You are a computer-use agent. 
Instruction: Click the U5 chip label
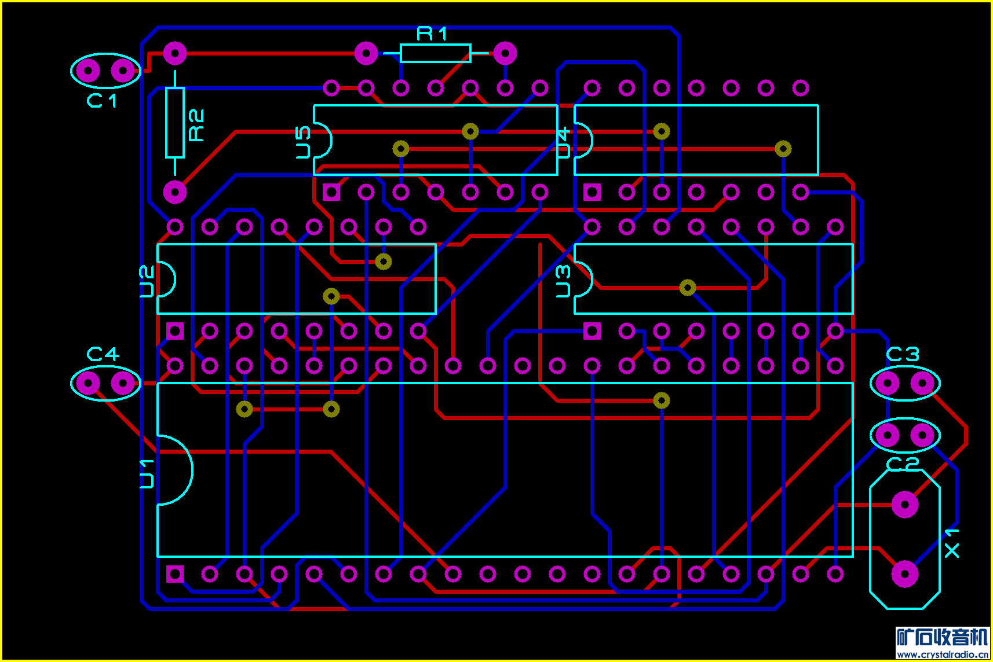point(303,142)
